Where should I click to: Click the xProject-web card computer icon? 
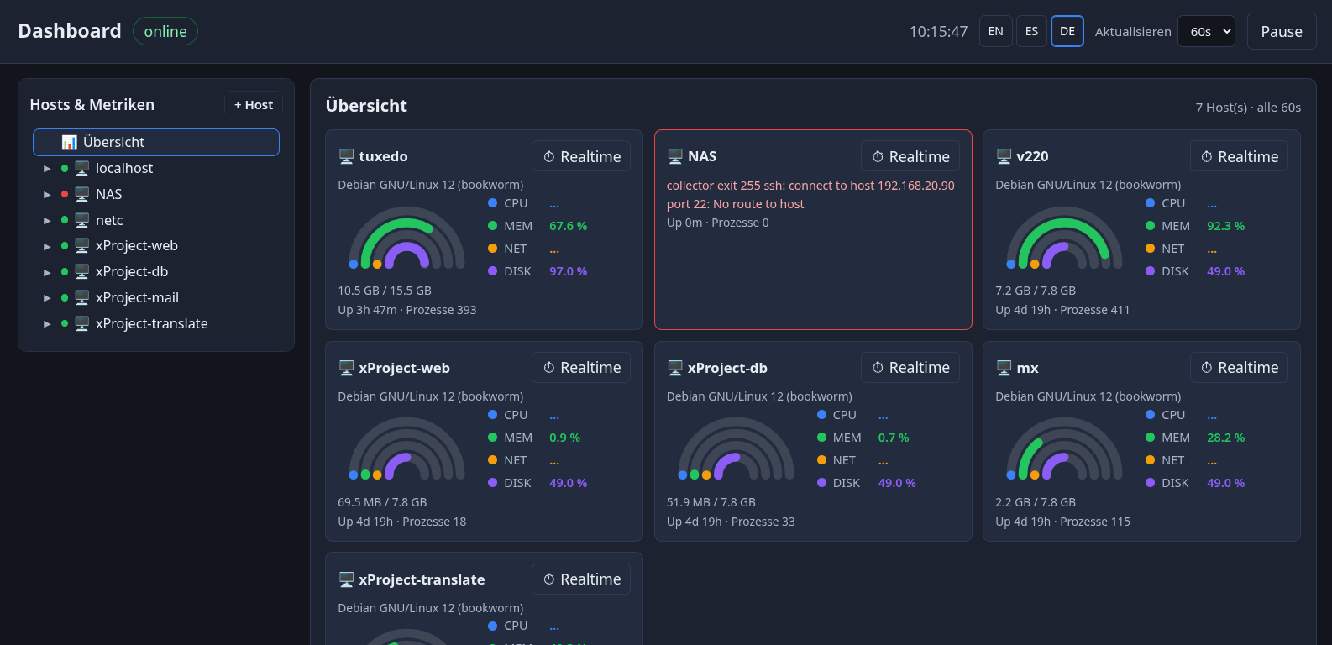click(346, 368)
